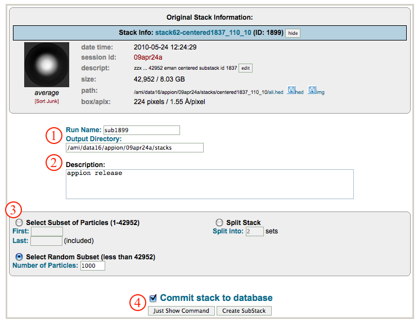Open the average stack thumbnail image
Viewport: 418px width, 324px height.
(47, 64)
